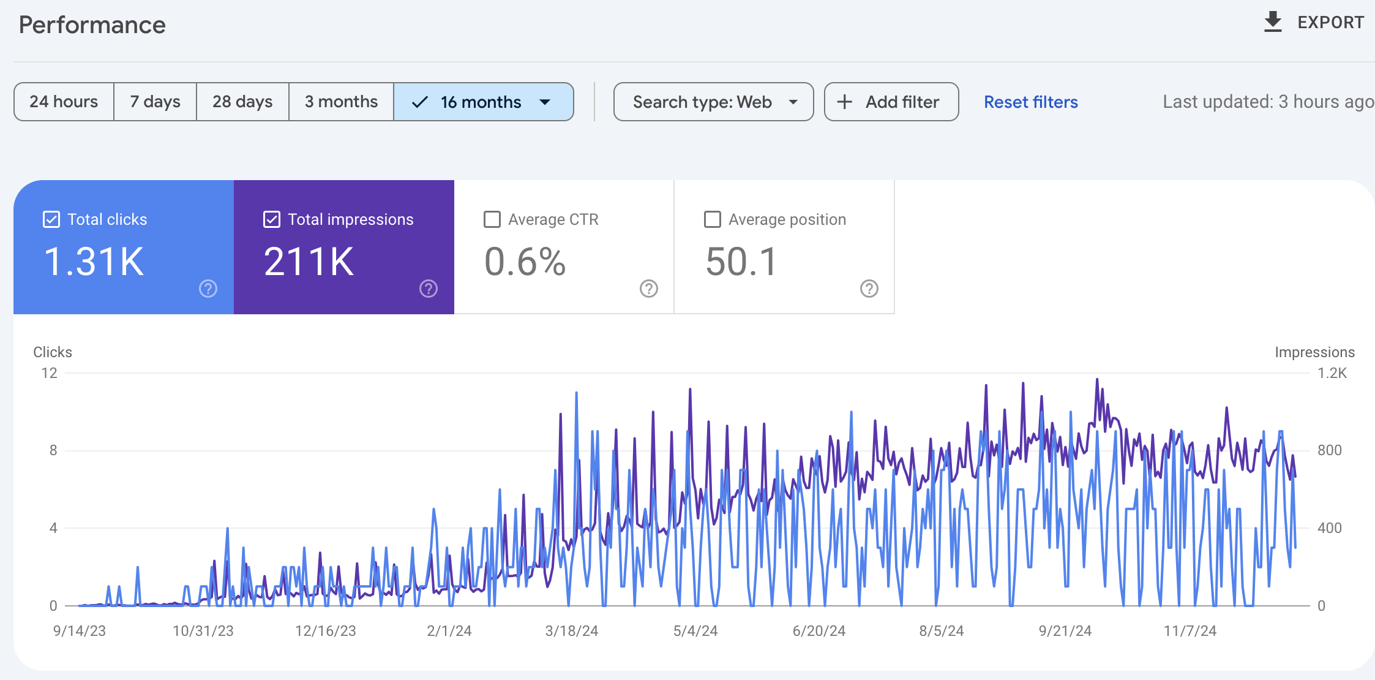
Task: Click the plus icon in Add filter
Action: 845,102
